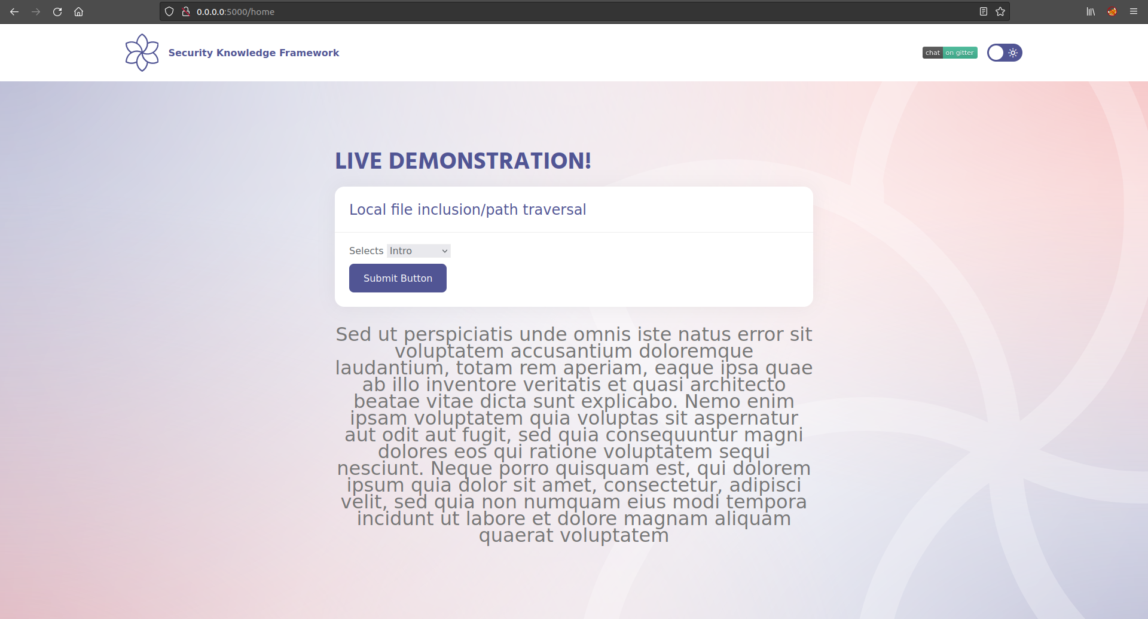Viewport: 1148px width, 619px height.
Task: Open the browser hamburger menu
Action: pyautogui.click(x=1134, y=11)
